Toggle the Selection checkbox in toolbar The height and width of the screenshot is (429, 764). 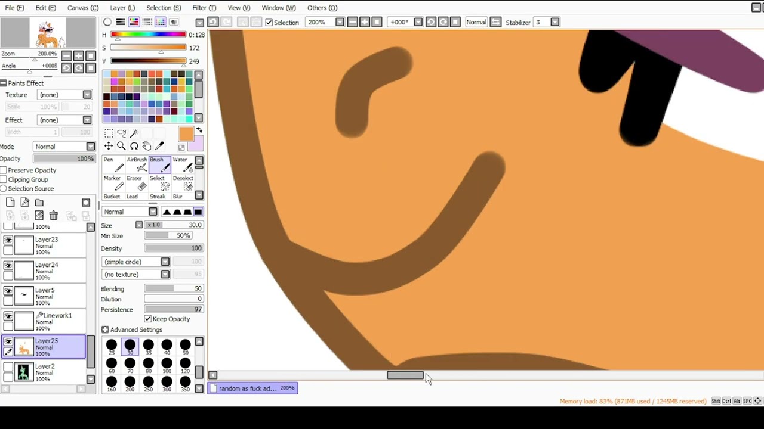coord(269,23)
